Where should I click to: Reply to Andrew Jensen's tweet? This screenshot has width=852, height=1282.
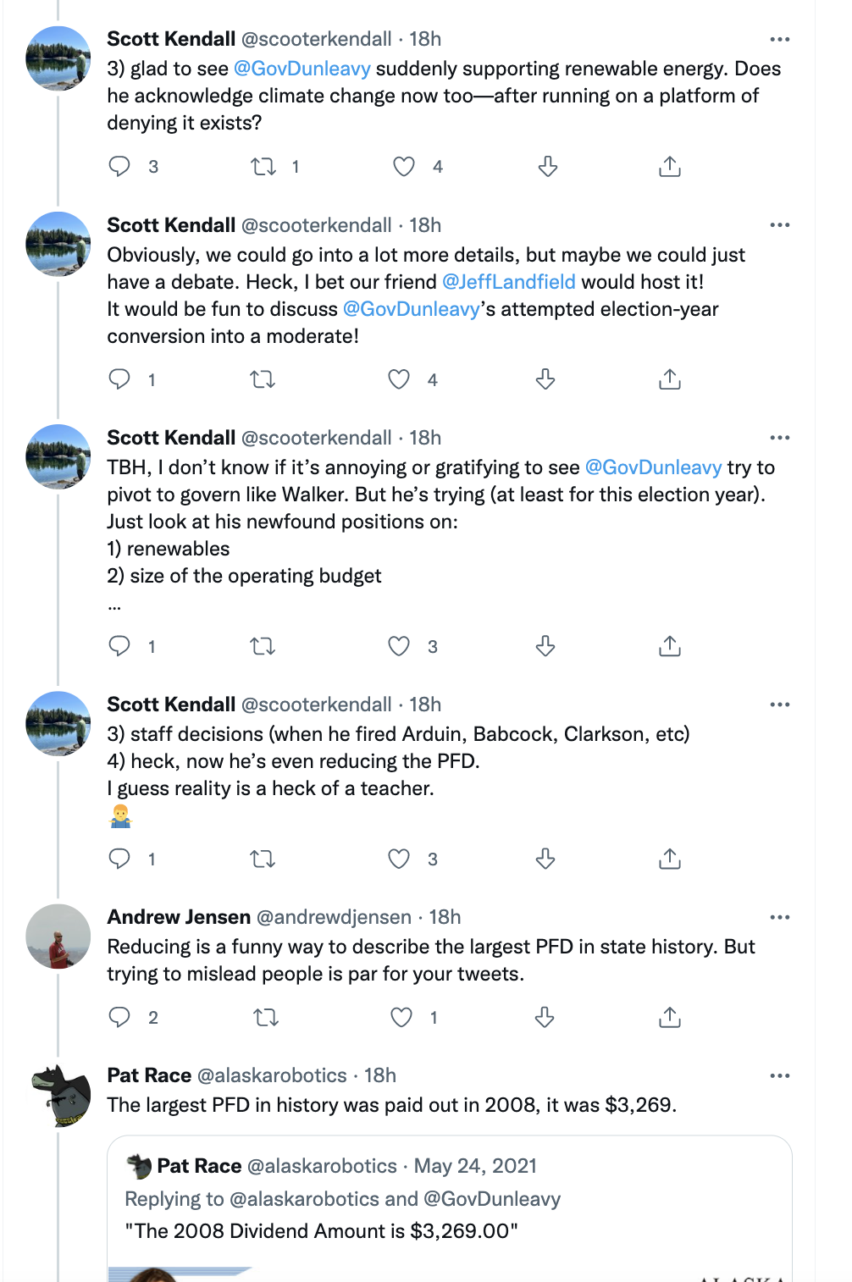(119, 1017)
